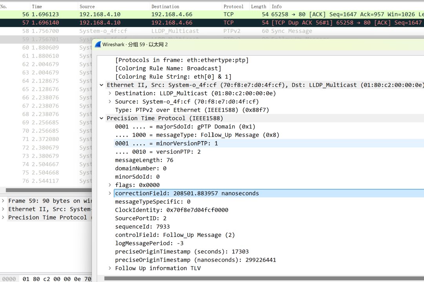Select the sequenceId: 7933 line

coord(142,227)
